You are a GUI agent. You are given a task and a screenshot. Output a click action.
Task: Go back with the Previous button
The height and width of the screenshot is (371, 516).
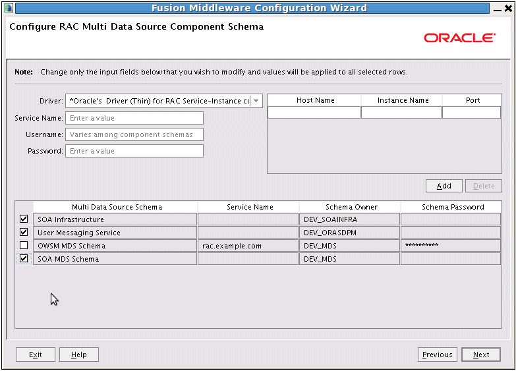point(438,355)
